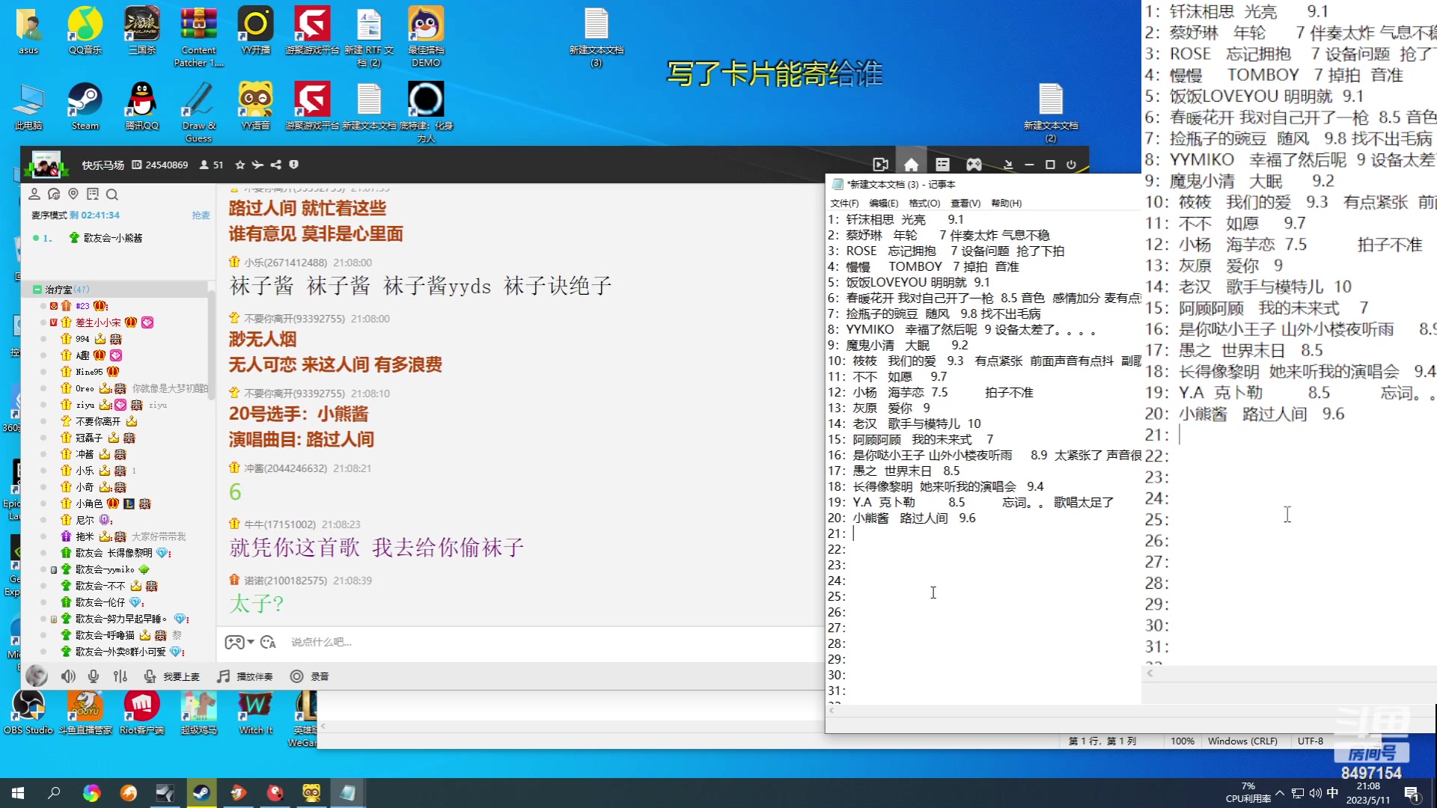1437x808 pixels.
Task: Open the 格式(O) menu in Notepad
Action: (x=924, y=203)
